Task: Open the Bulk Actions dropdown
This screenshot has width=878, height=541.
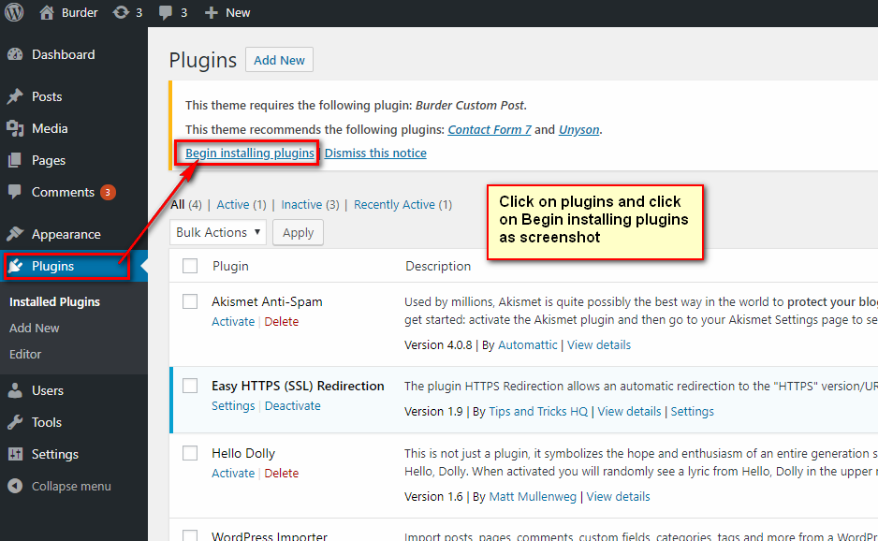Action: 218,232
